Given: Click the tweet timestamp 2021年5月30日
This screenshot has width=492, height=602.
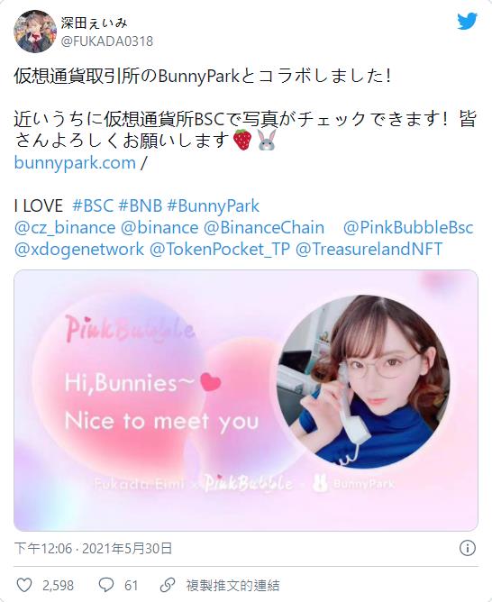Looking at the screenshot, I should (127, 548).
